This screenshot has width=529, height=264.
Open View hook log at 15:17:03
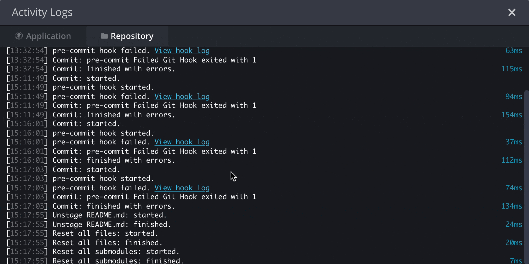pyautogui.click(x=182, y=188)
